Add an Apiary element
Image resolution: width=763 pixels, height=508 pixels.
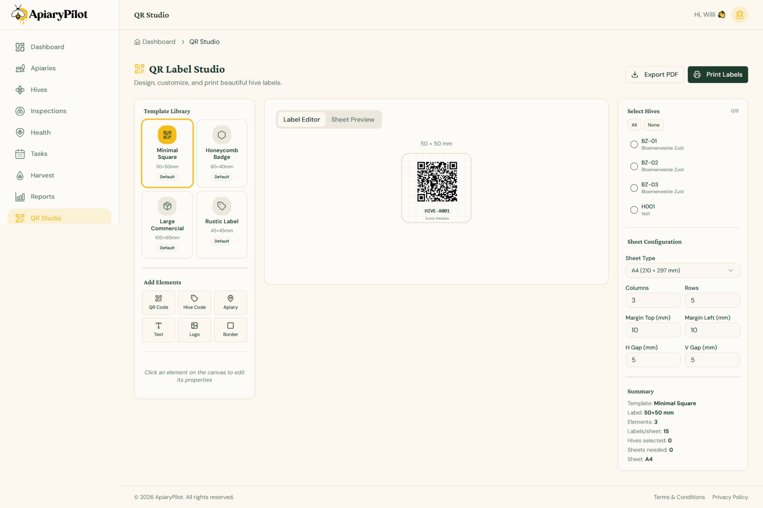coord(230,303)
